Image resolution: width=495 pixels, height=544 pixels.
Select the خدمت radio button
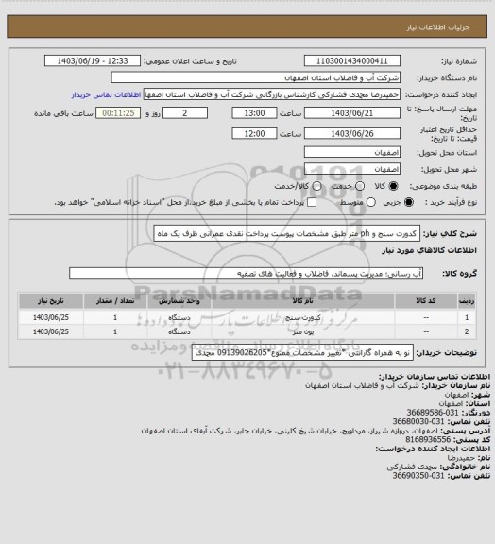tap(360, 186)
